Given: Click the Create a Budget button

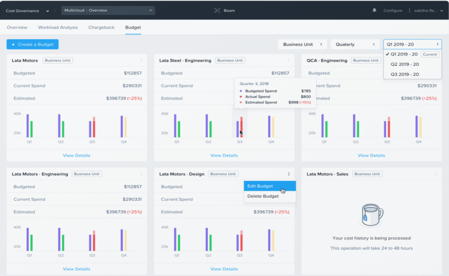Looking at the screenshot, I should 31,44.
